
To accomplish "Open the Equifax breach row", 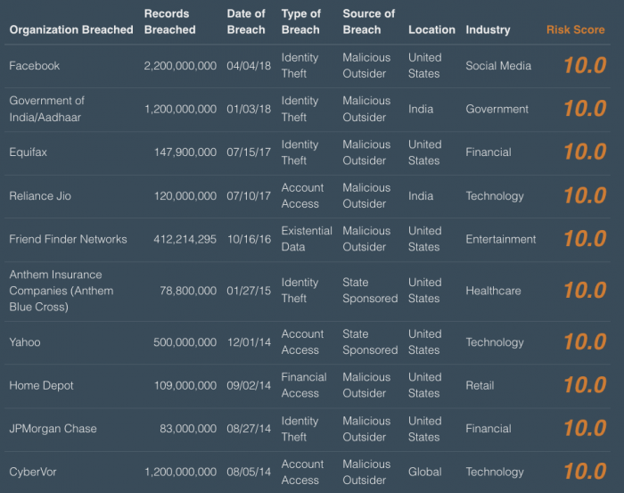I will [29, 152].
